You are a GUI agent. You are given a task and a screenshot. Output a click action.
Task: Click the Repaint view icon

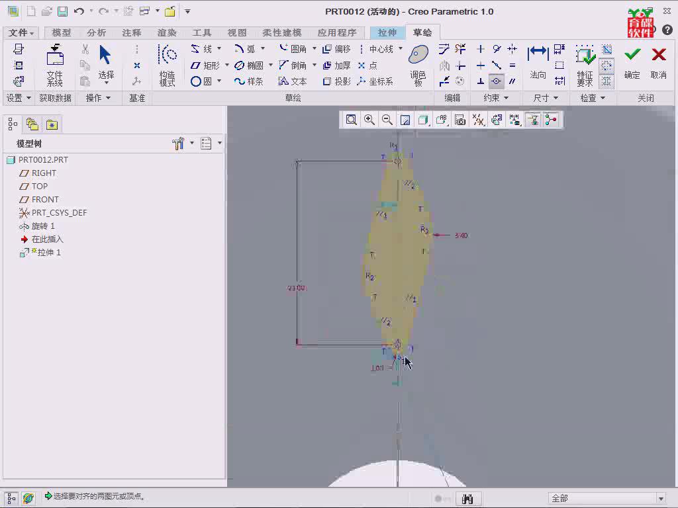405,120
